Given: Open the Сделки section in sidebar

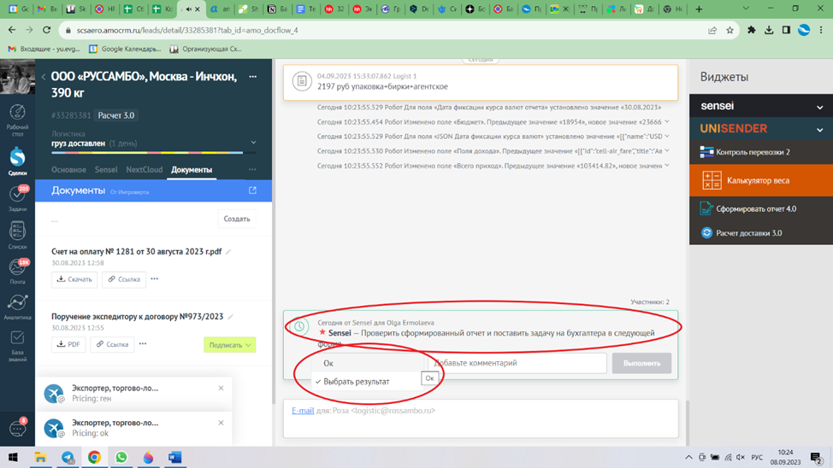Looking at the screenshot, I should click(x=17, y=160).
